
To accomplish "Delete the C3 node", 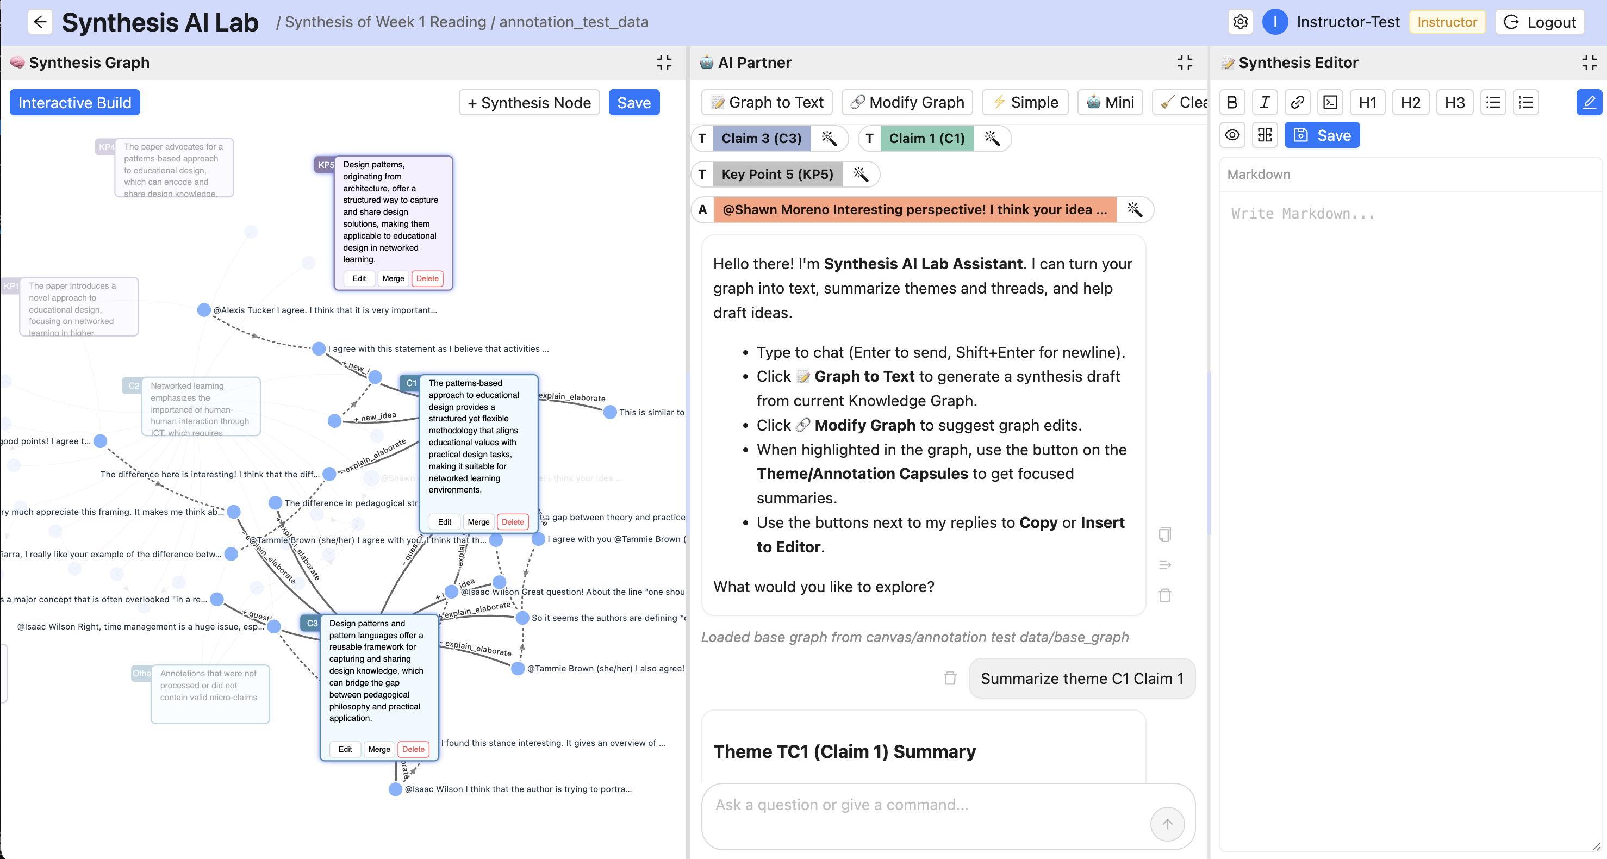I will 413,749.
